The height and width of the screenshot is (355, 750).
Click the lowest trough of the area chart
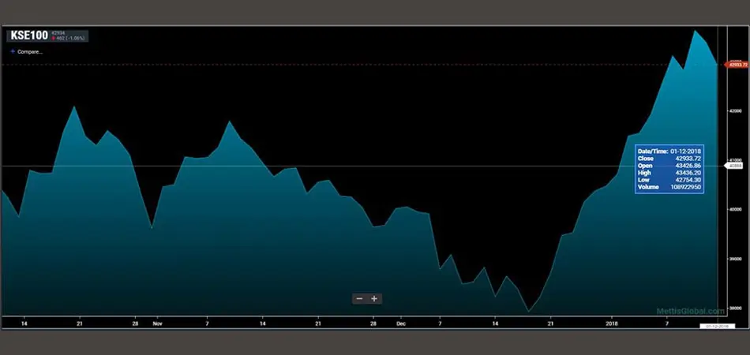528,312
